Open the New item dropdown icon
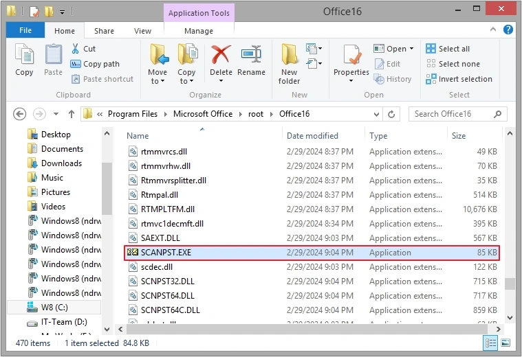This screenshot has height=357, width=522. click(314, 49)
